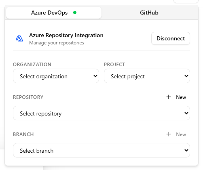Open the Select project dropdown
203x170 pixels.
pyautogui.click(x=147, y=76)
